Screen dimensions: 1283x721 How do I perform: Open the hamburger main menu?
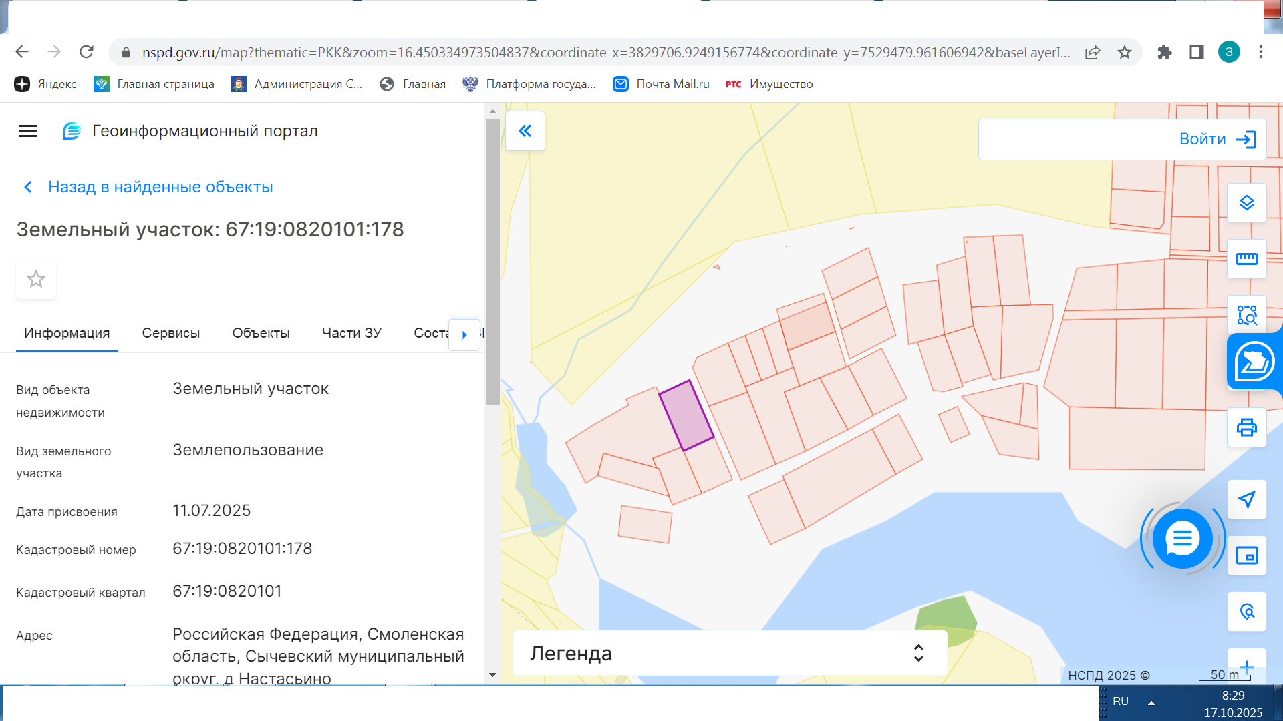28,131
